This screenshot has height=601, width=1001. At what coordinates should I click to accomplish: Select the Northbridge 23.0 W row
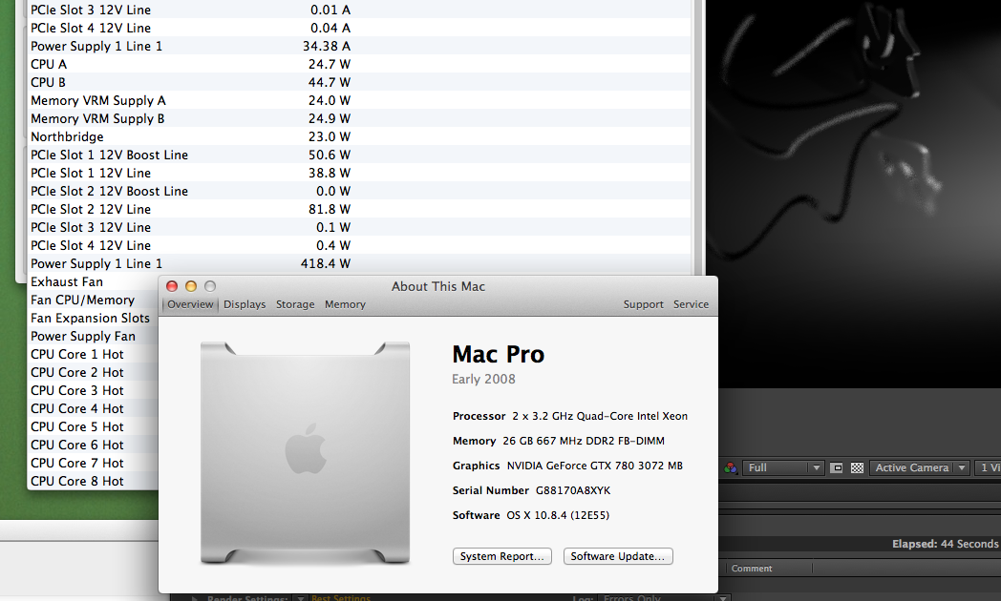360,136
